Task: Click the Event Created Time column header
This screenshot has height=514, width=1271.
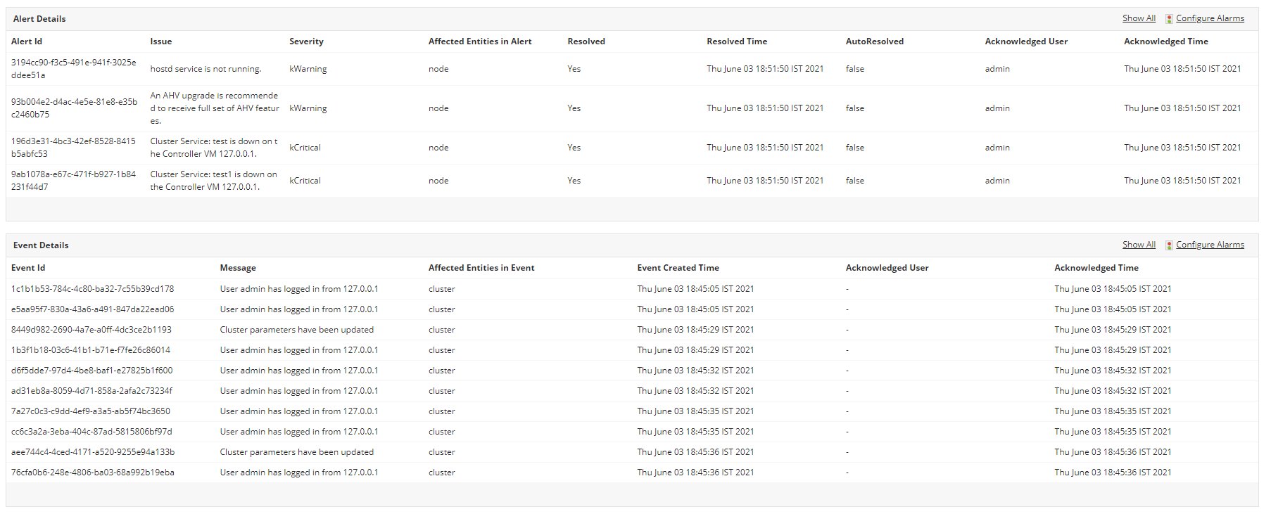Action: pyautogui.click(x=678, y=268)
